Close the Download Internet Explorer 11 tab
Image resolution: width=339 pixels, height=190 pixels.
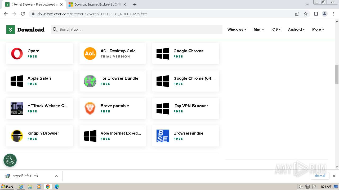[125, 4]
